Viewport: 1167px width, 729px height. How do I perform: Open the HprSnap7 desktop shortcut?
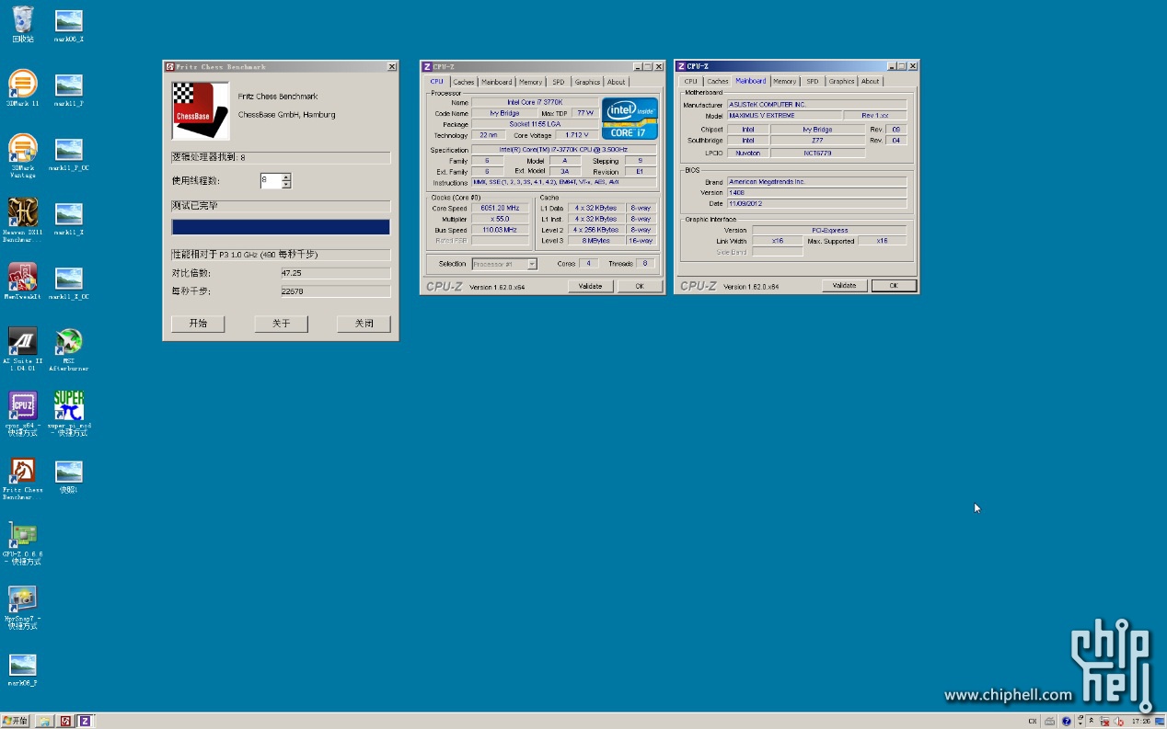click(23, 607)
